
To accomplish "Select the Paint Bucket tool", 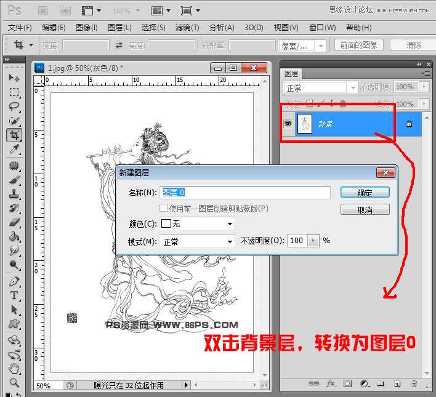I will [x=14, y=236].
